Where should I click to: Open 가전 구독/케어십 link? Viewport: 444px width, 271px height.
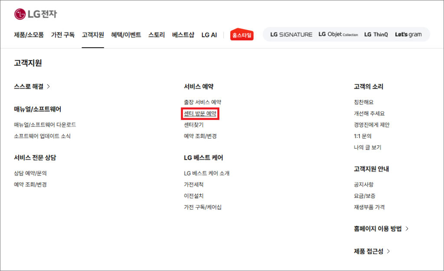[x=202, y=207]
